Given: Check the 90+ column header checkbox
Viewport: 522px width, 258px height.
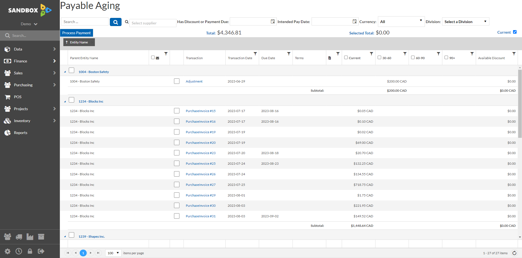Looking at the screenshot, I should point(446,58).
